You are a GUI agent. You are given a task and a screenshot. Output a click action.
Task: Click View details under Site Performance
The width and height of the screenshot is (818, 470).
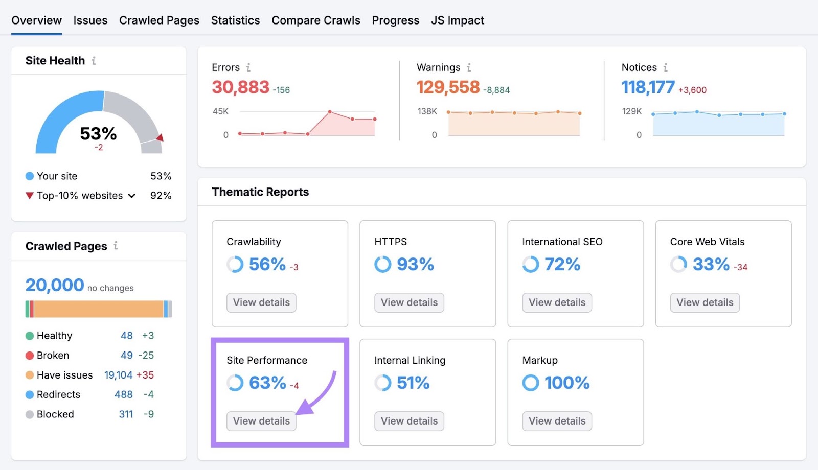(x=261, y=420)
